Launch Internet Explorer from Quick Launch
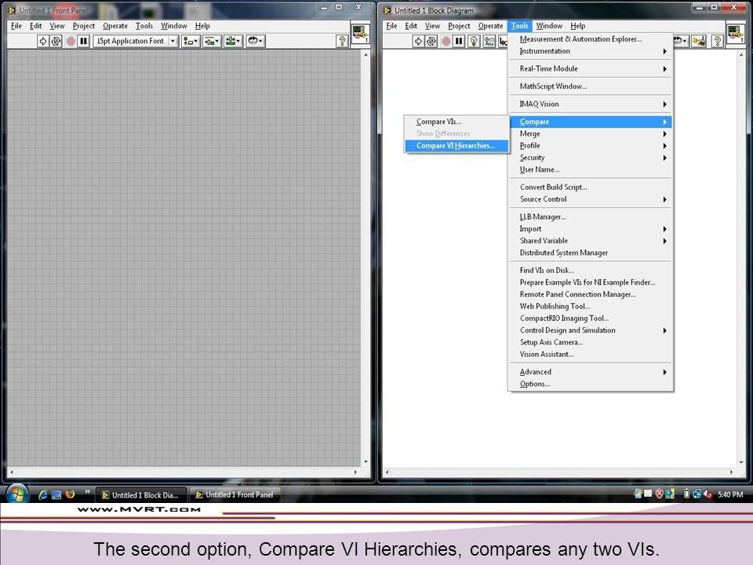Viewport: 753px width, 565px height. click(x=42, y=494)
